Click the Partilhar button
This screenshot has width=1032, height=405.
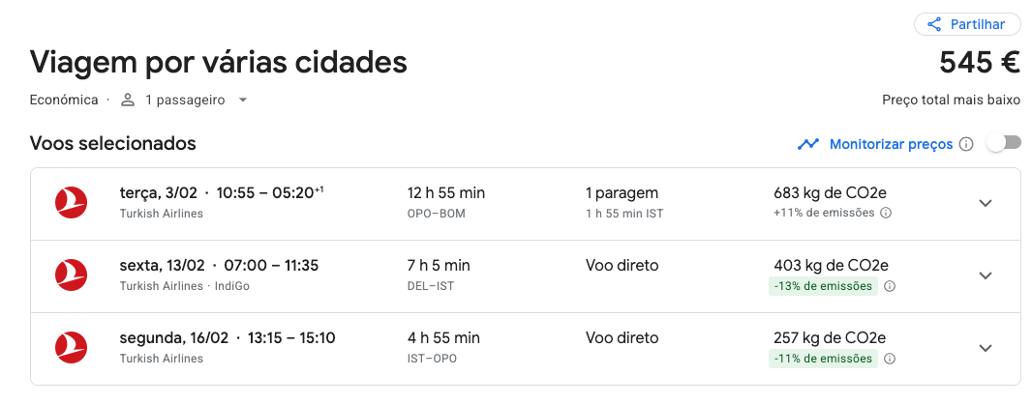coord(967,24)
